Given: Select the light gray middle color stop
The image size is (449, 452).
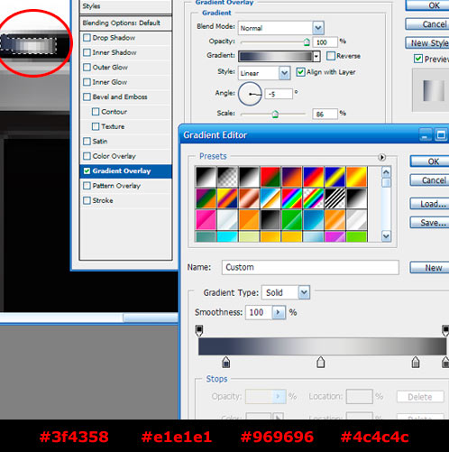Looking at the screenshot, I should 320,362.
